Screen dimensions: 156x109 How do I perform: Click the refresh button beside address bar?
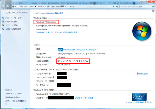(117, 7)
